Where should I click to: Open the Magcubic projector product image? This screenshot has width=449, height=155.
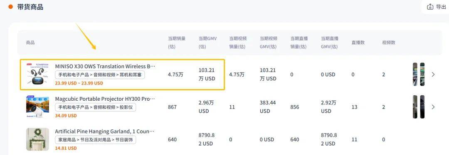click(37, 107)
